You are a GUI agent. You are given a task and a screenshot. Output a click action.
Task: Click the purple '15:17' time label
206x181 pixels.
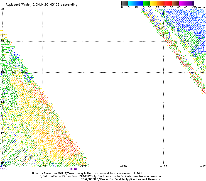(4, 169)
